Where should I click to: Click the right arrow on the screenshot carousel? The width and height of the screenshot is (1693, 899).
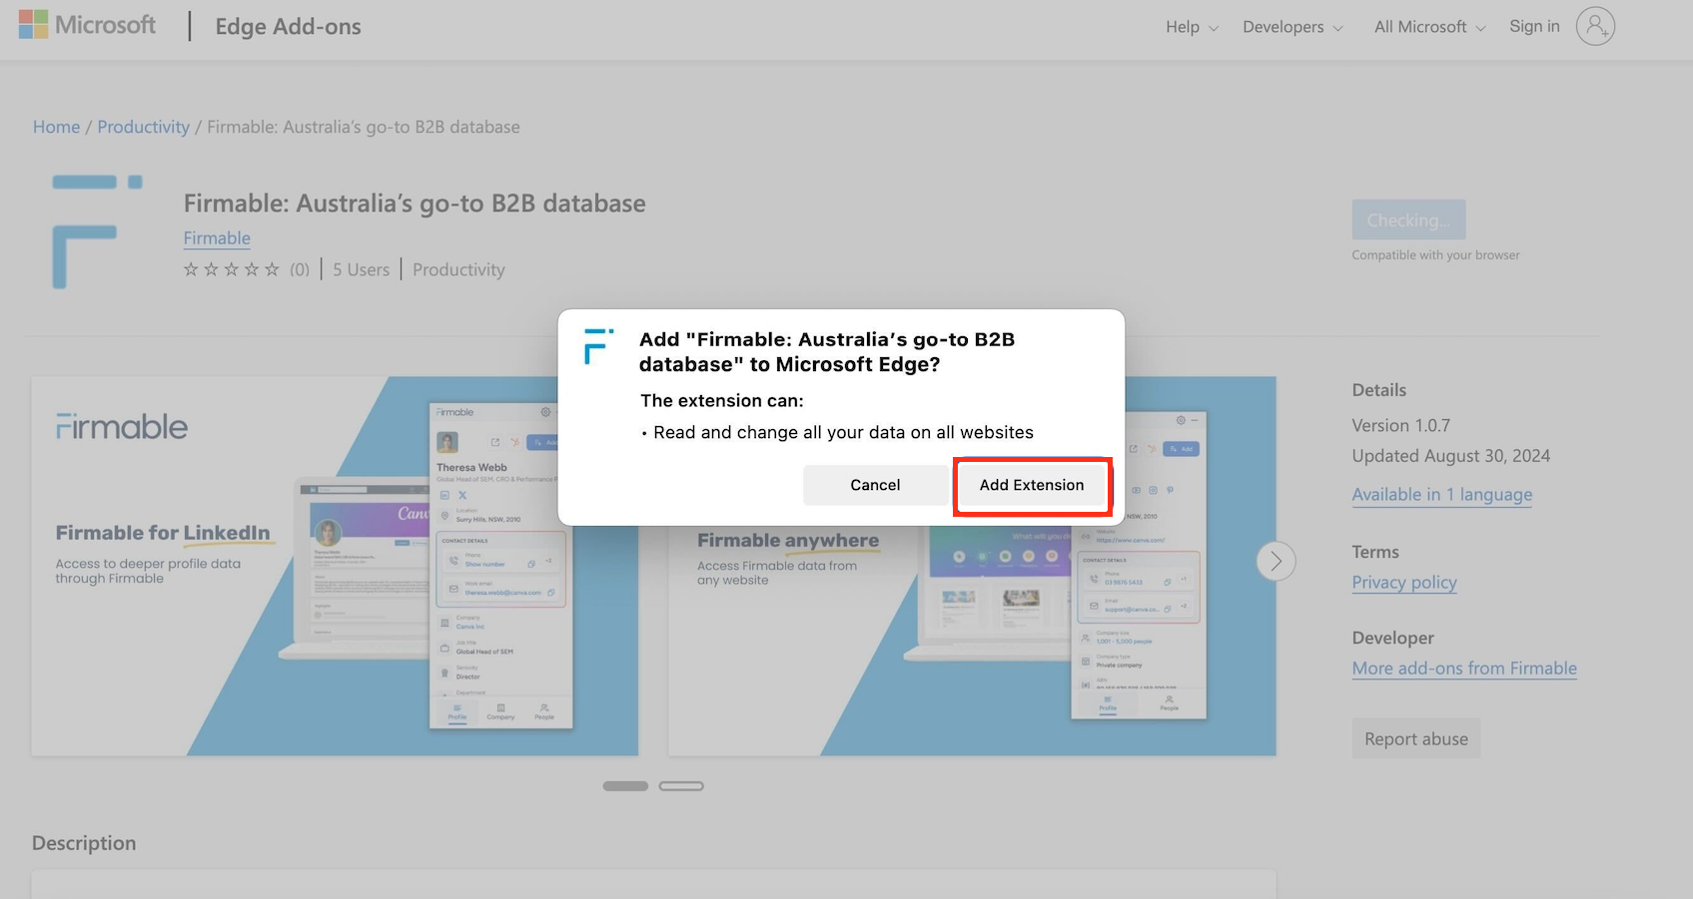[x=1275, y=561]
